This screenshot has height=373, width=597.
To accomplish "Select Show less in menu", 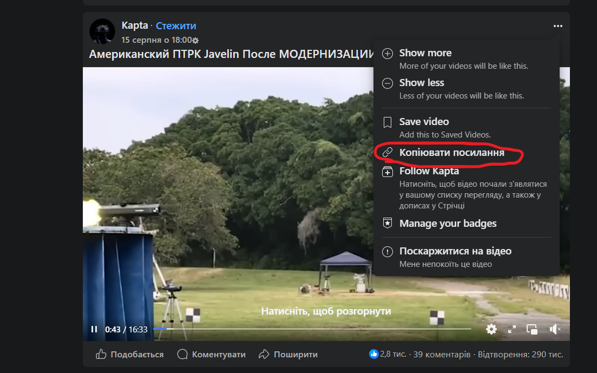I will tap(421, 83).
